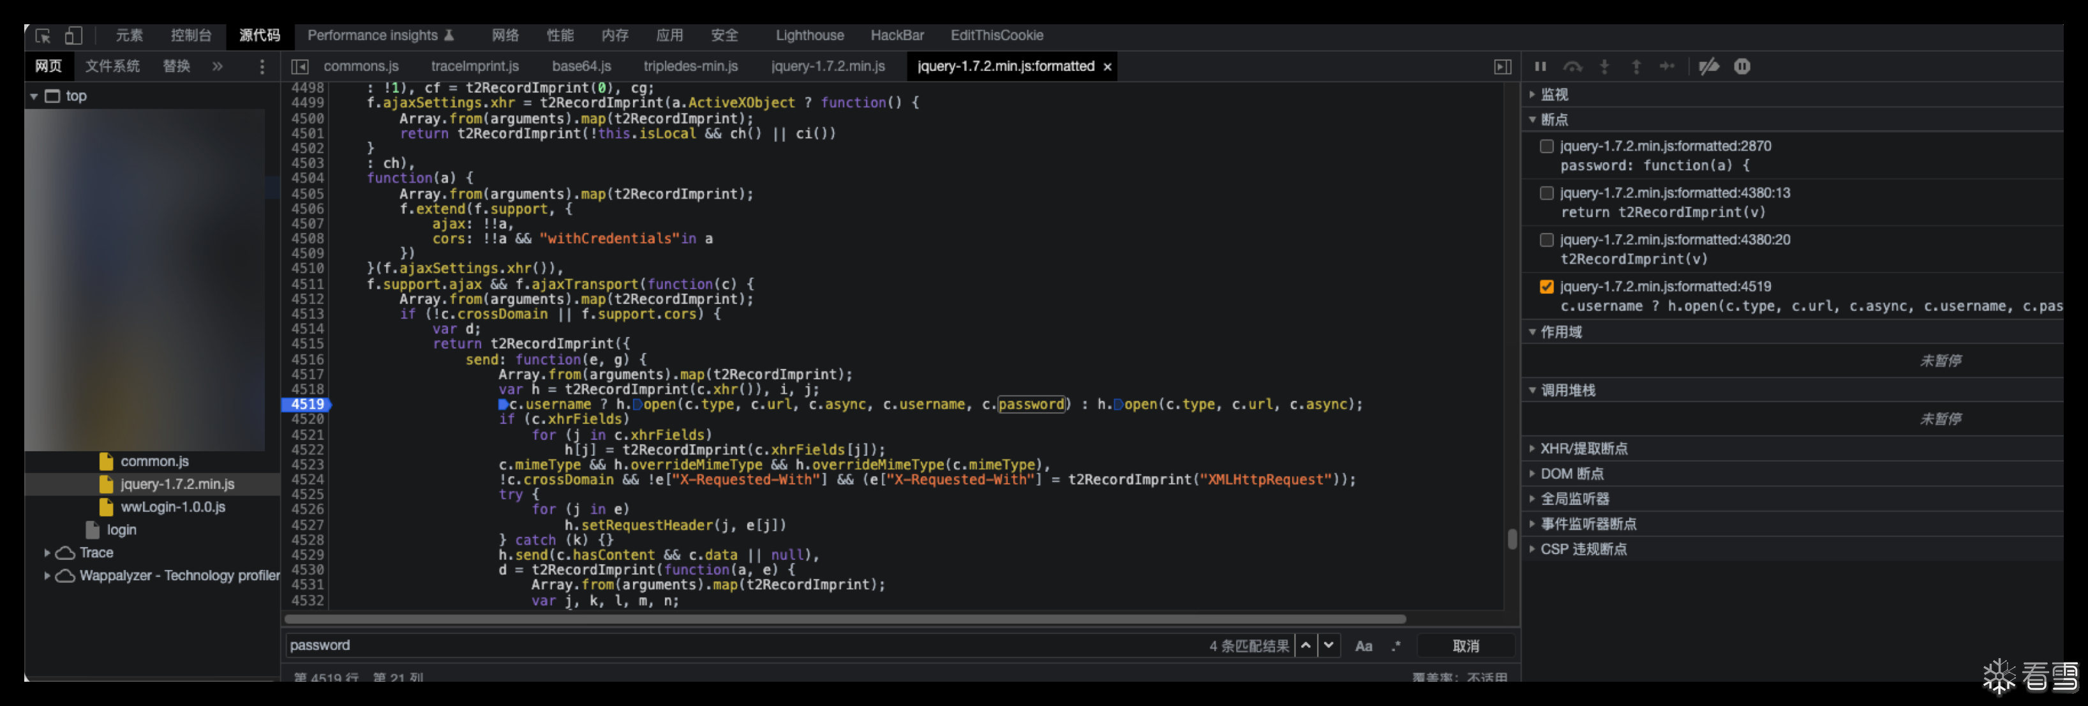Expand the Wappalyzer Technology profiler node
The width and height of the screenshot is (2088, 706).
click(x=47, y=576)
